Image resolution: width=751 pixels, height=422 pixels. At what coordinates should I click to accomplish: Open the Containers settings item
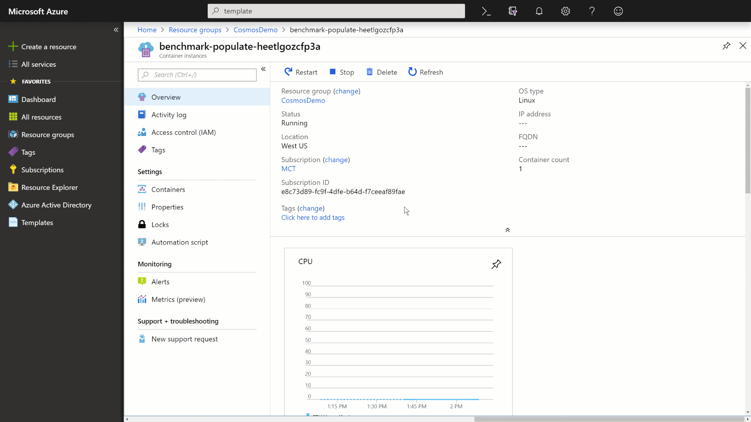pyautogui.click(x=168, y=190)
